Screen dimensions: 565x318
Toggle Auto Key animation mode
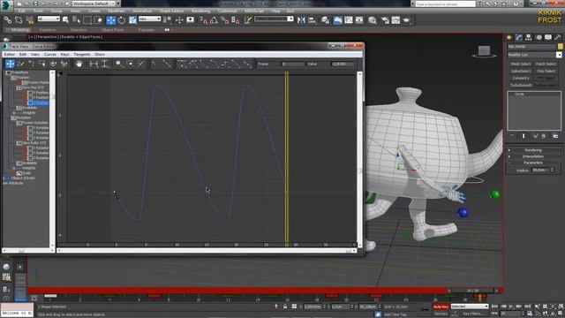441,307
